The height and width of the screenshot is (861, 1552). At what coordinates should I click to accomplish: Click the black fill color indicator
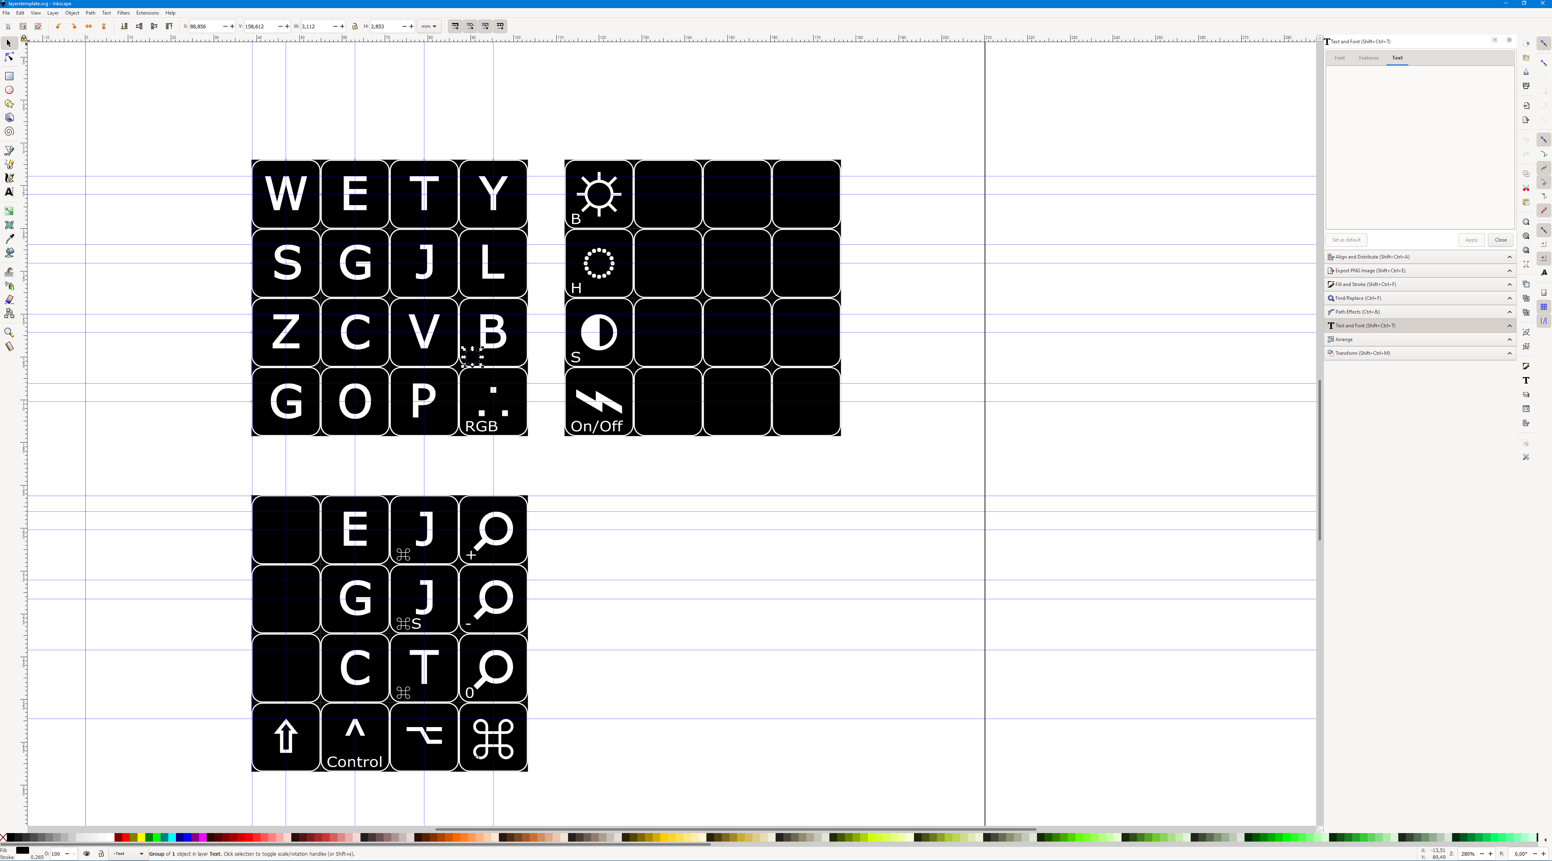pos(22,850)
